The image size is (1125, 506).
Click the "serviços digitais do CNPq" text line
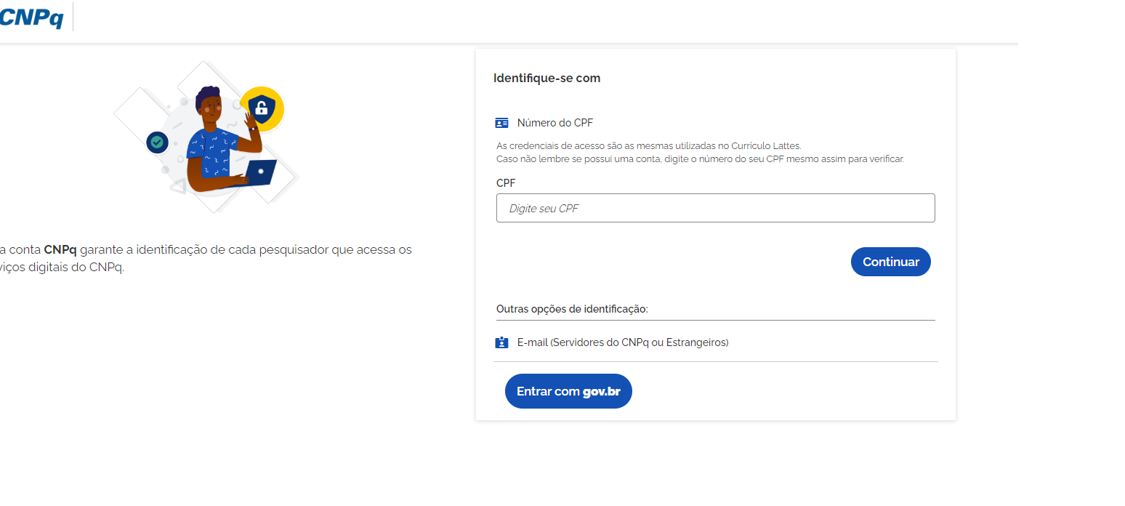point(62,268)
